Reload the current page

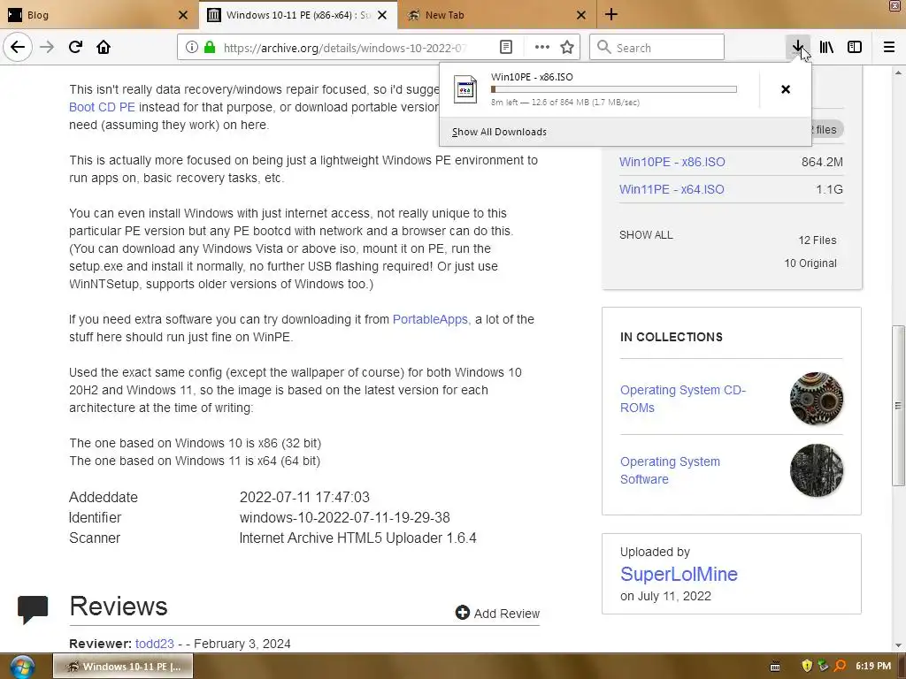click(75, 48)
